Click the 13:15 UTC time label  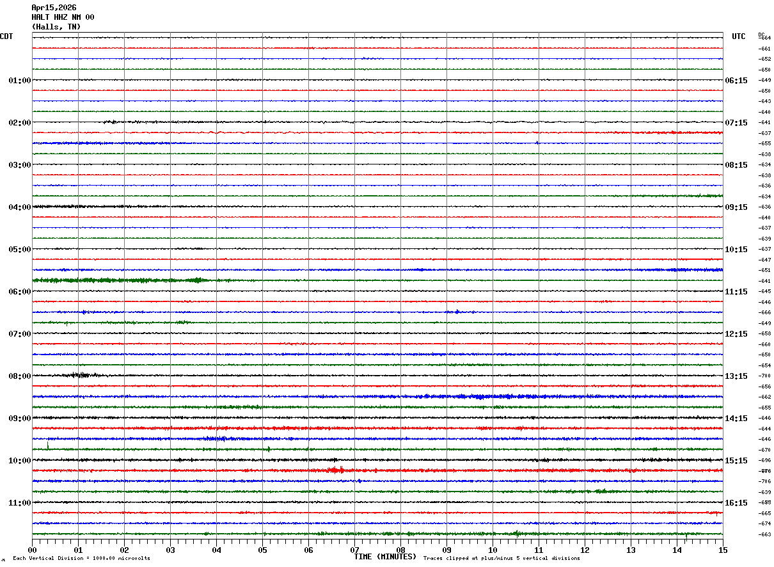pyautogui.click(x=736, y=376)
